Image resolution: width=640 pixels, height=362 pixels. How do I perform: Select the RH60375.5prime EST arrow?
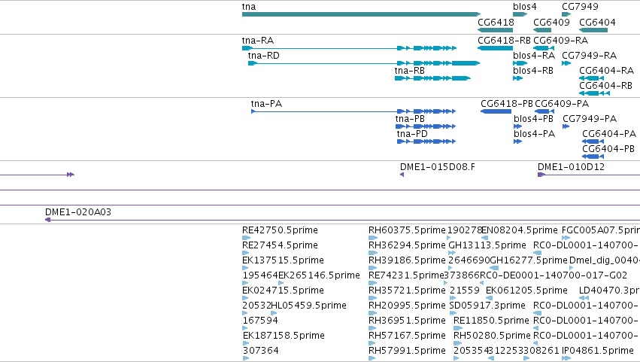(372, 238)
